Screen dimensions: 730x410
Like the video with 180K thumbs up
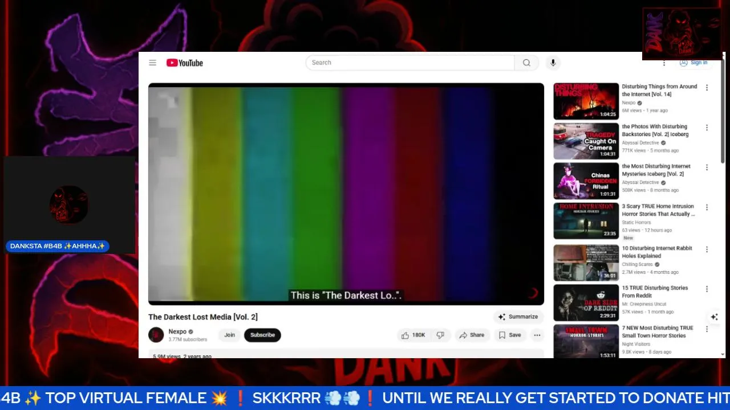413,335
